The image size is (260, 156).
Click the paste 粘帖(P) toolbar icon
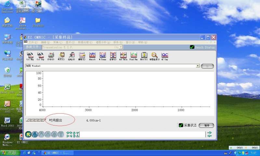(71, 56)
